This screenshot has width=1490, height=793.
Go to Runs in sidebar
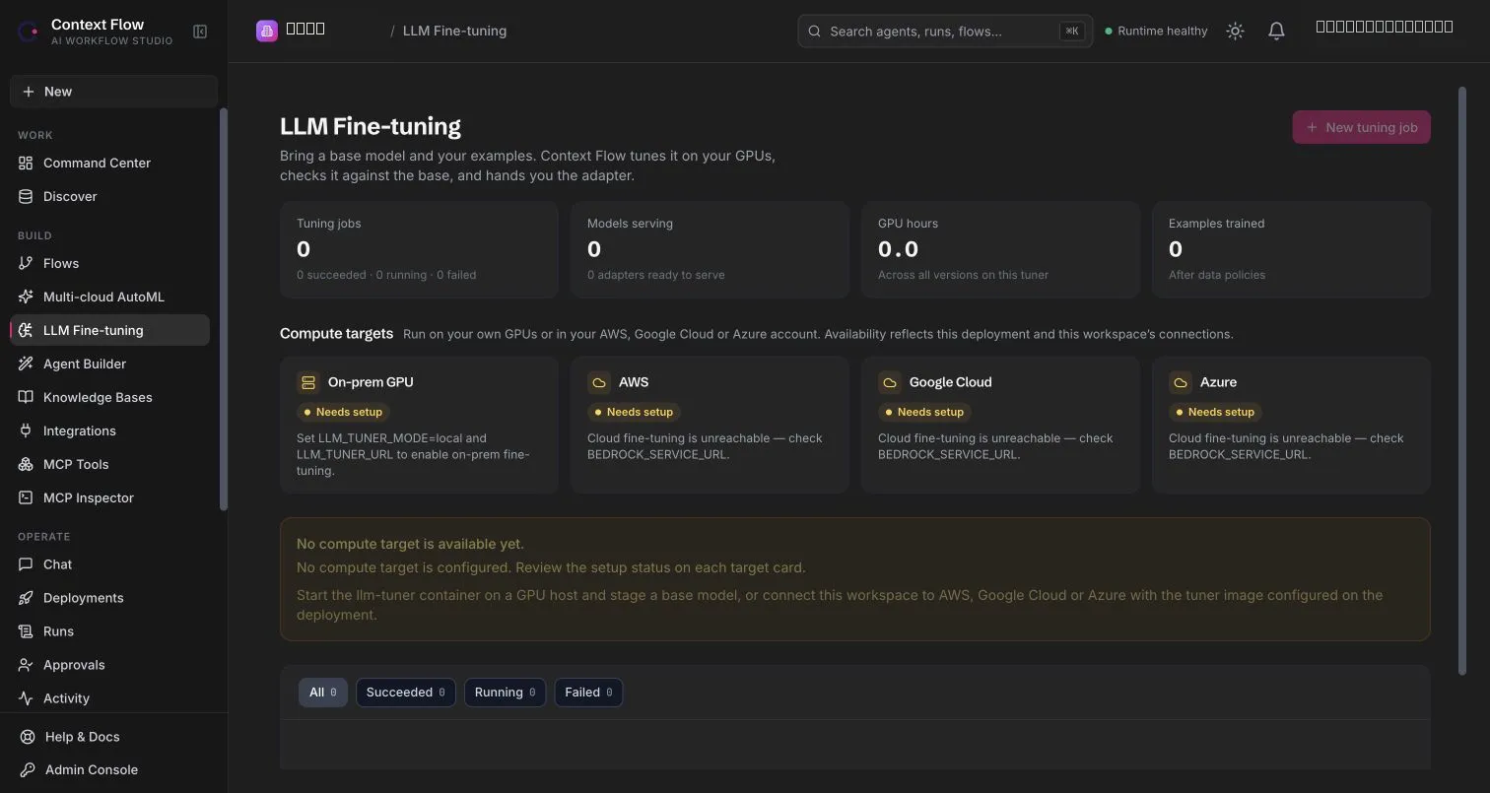tap(109, 631)
